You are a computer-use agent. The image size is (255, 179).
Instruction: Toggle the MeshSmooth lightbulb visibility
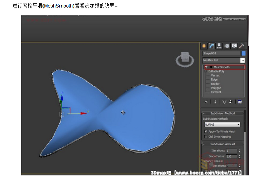coord(206,67)
